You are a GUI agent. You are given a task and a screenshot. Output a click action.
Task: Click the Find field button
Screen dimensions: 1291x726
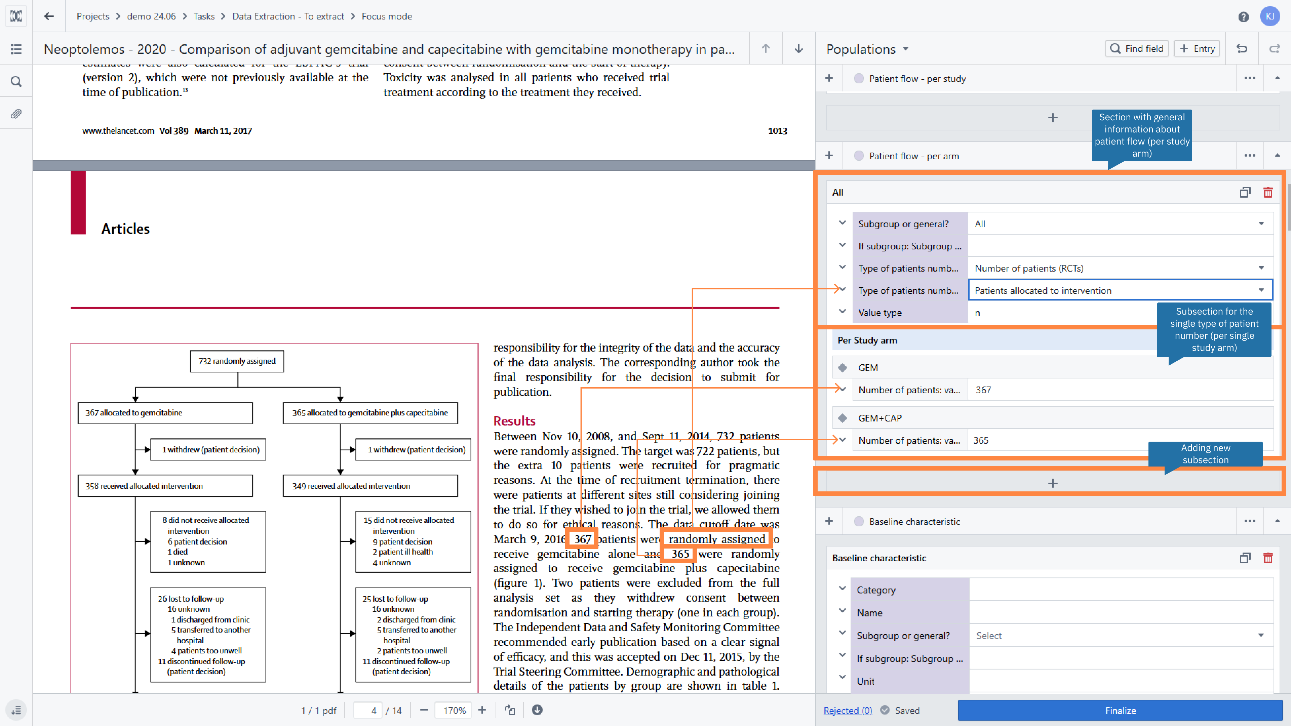click(x=1137, y=49)
